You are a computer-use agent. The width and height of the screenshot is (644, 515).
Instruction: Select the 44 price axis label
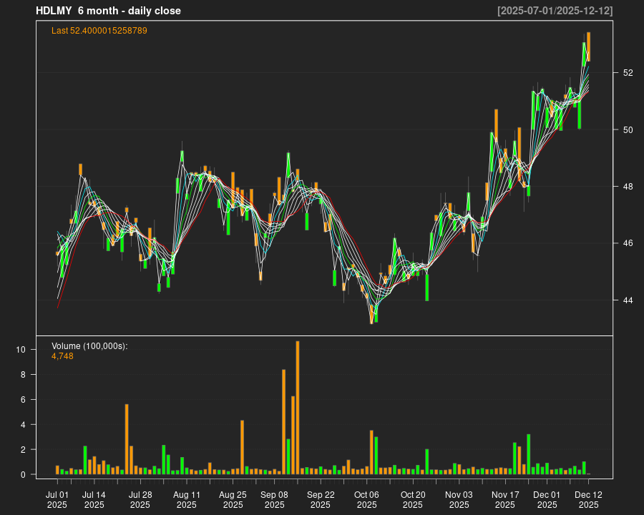[x=628, y=300]
